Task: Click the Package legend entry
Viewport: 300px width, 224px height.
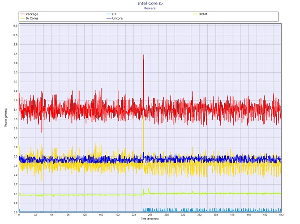Action: pyautogui.click(x=29, y=14)
